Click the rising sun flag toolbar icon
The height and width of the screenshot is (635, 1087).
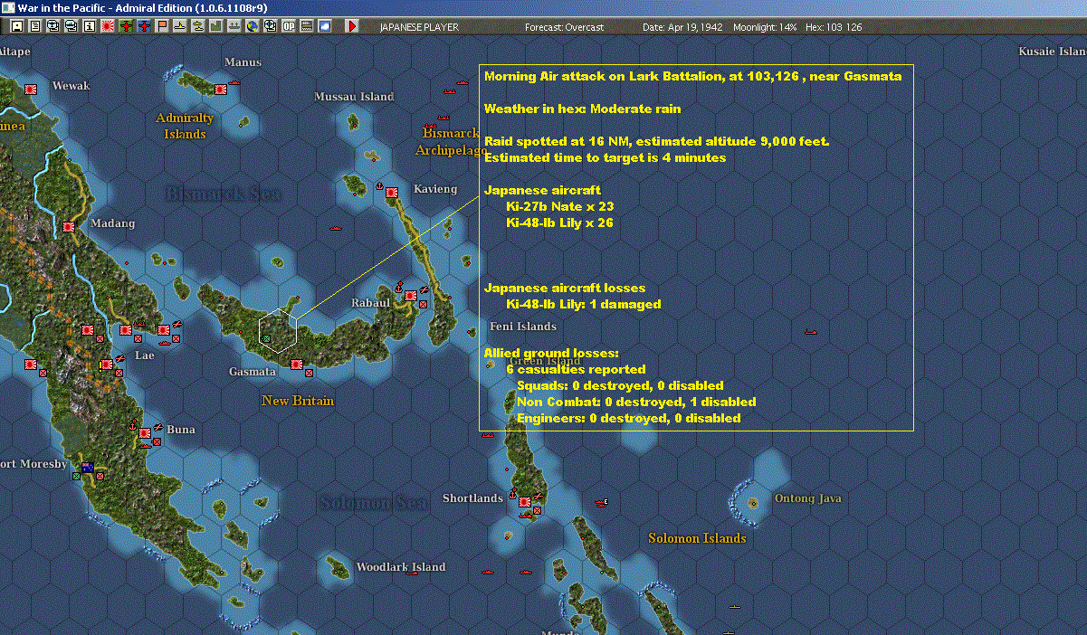pyautogui.click(x=107, y=26)
